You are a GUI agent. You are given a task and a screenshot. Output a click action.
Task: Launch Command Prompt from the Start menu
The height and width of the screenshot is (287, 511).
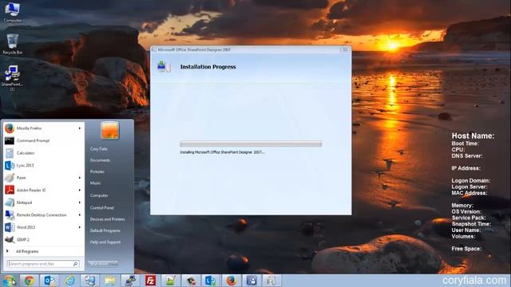[43, 140]
